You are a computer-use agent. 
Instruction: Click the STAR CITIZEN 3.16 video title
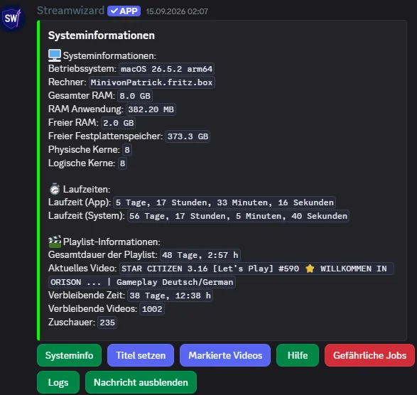(x=256, y=269)
